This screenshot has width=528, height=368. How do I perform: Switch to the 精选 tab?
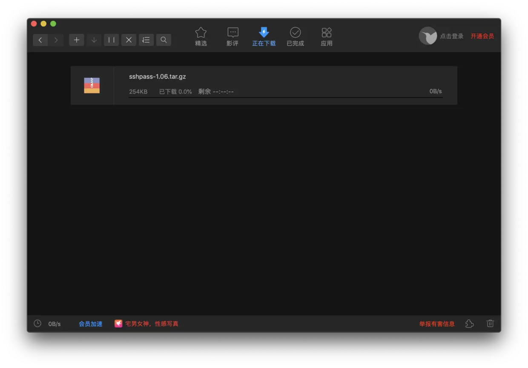click(x=201, y=37)
